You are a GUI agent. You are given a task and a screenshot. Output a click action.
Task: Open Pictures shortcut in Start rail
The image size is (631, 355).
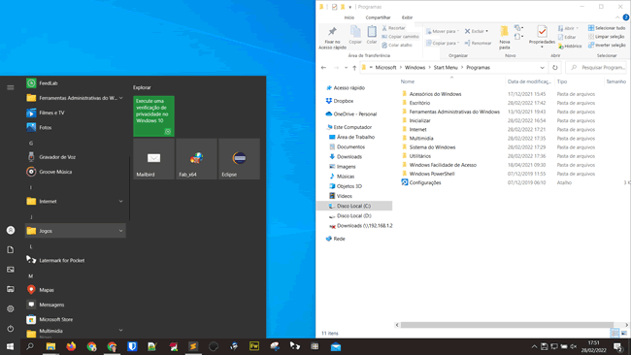[11, 270]
